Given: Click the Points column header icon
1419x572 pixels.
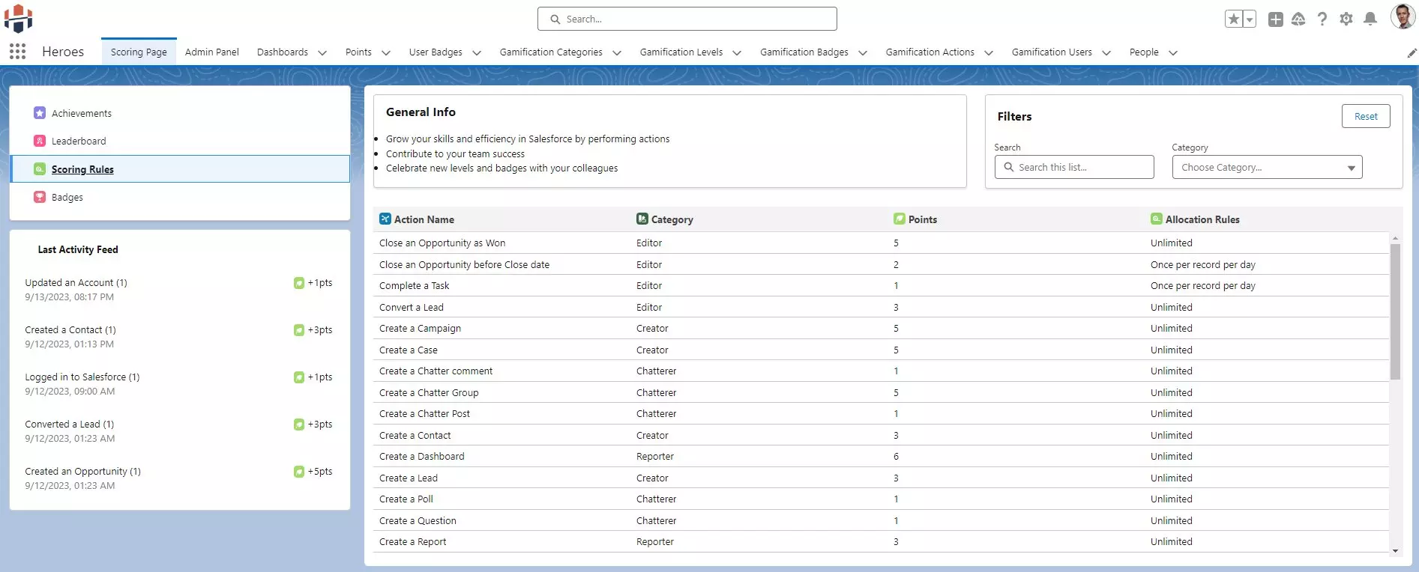Looking at the screenshot, I should coord(900,219).
